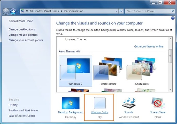This screenshot has width=177, height=124.
Task: Click the Window Color swatch icon
Action: pos(100,103)
